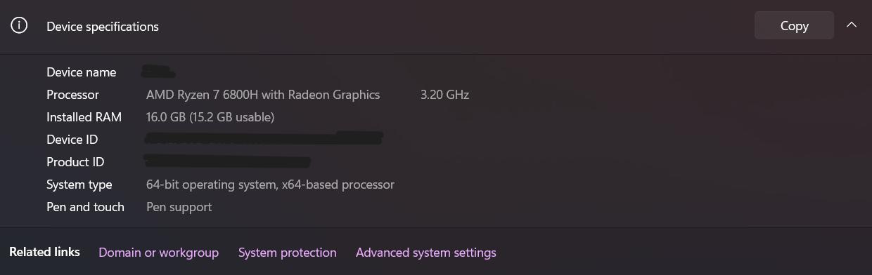Open Advanced system settings link
The width and height of the screenshot is (872, 275).
click(426, 253)
